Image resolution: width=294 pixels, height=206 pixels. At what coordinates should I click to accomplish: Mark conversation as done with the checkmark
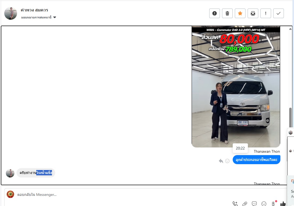279,13
